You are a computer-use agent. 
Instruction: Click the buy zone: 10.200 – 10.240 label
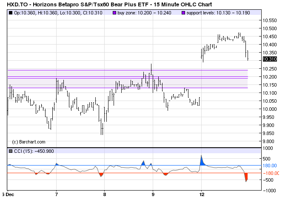click(x=144, y=13)
